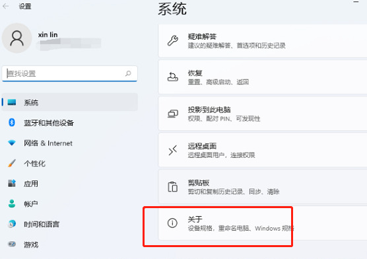
Task: Open 蓝牙和其他设备 settings
Action: 70,123
